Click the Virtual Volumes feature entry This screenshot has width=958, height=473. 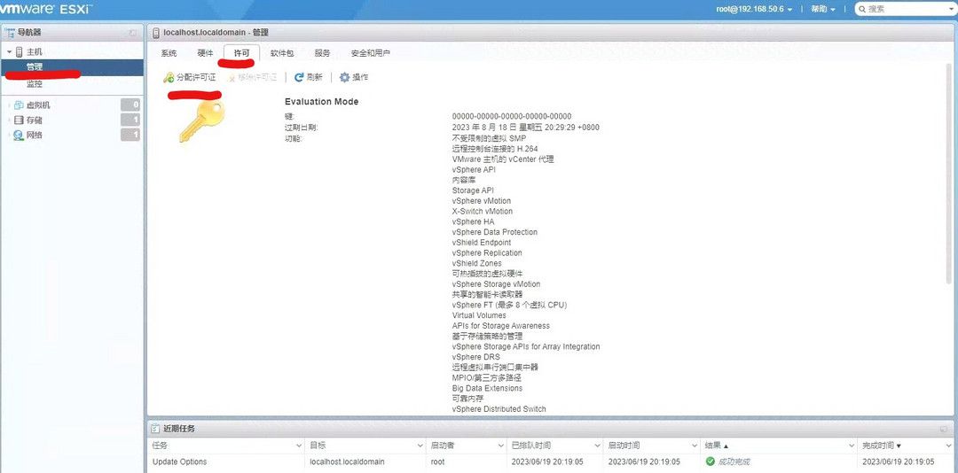point(479,315)
